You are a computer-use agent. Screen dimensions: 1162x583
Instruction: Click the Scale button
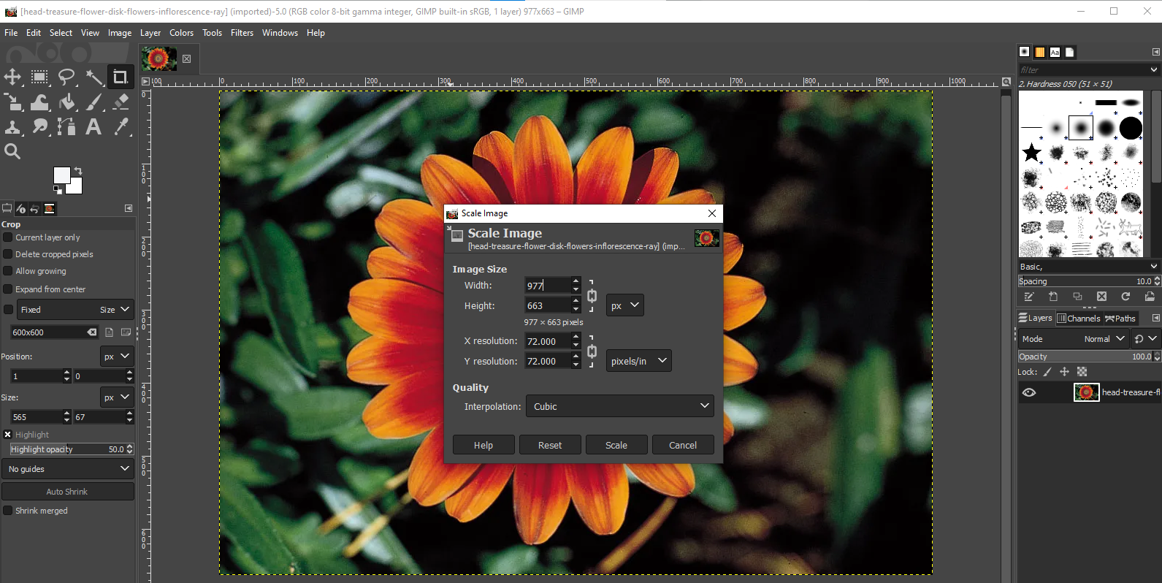(x=616, y=445)
